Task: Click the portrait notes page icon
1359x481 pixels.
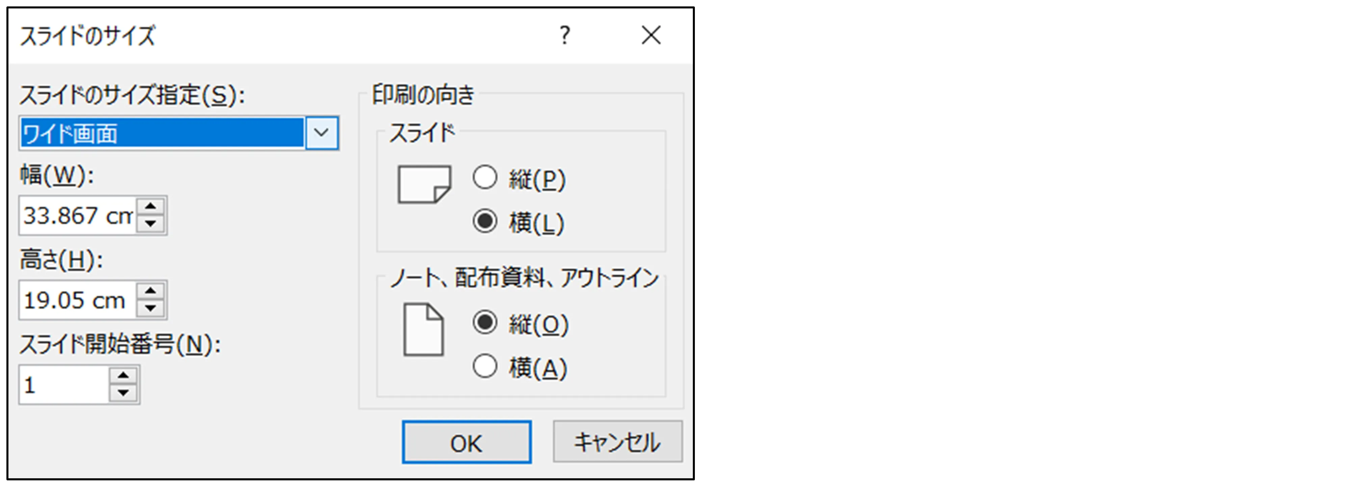Action: click(423, 330)
